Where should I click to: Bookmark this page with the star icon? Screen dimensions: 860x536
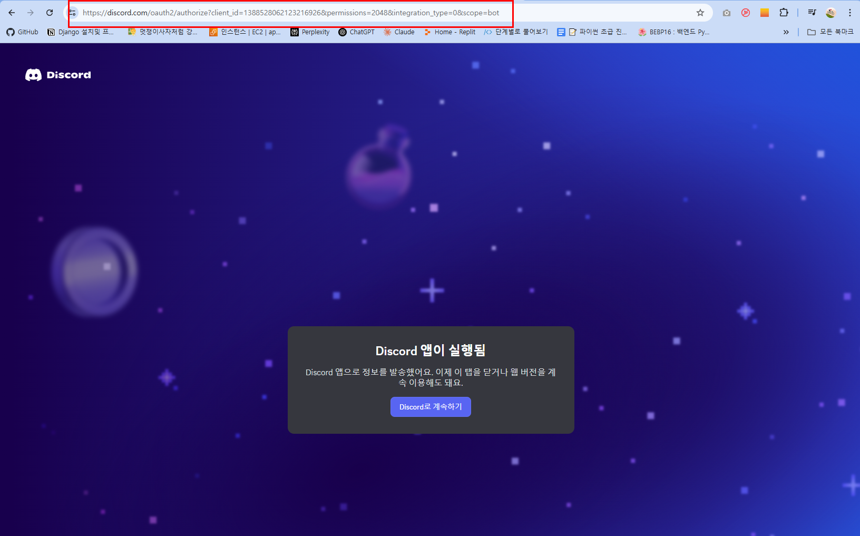[700, 13]
